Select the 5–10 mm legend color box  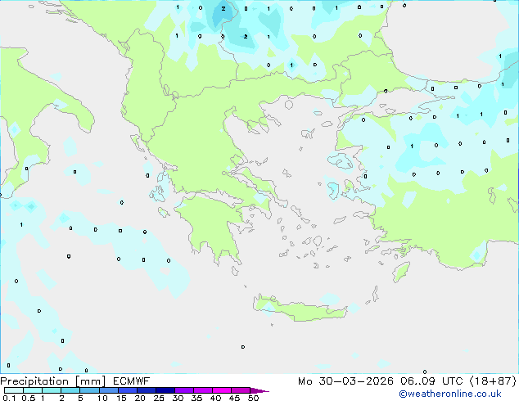click(90, 390)
